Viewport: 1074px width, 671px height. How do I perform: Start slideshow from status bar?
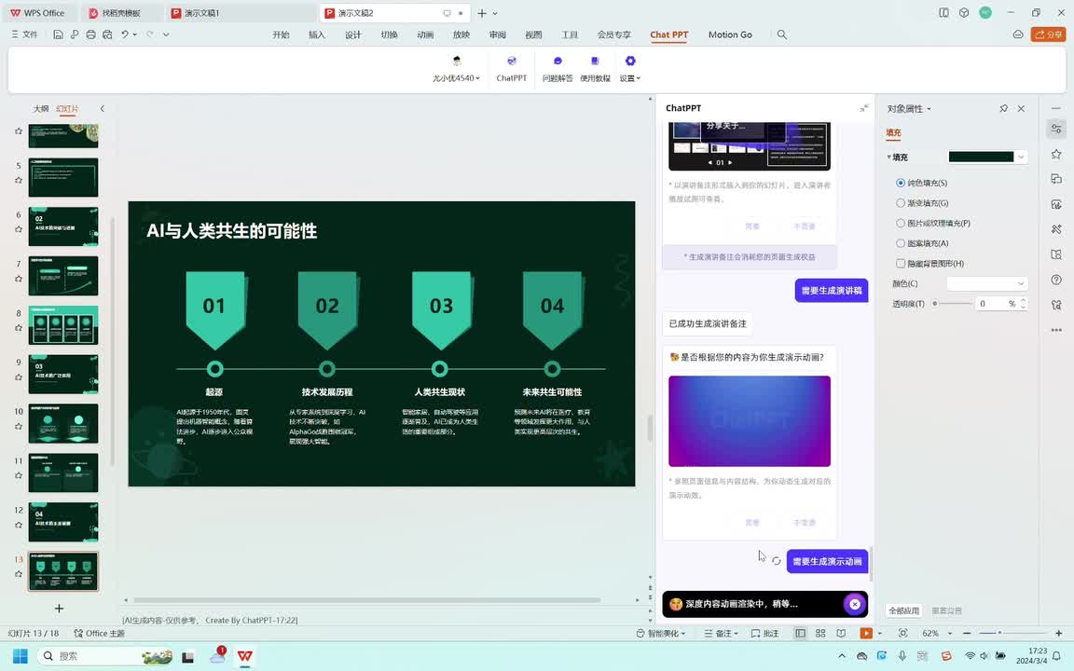[866, 634]
